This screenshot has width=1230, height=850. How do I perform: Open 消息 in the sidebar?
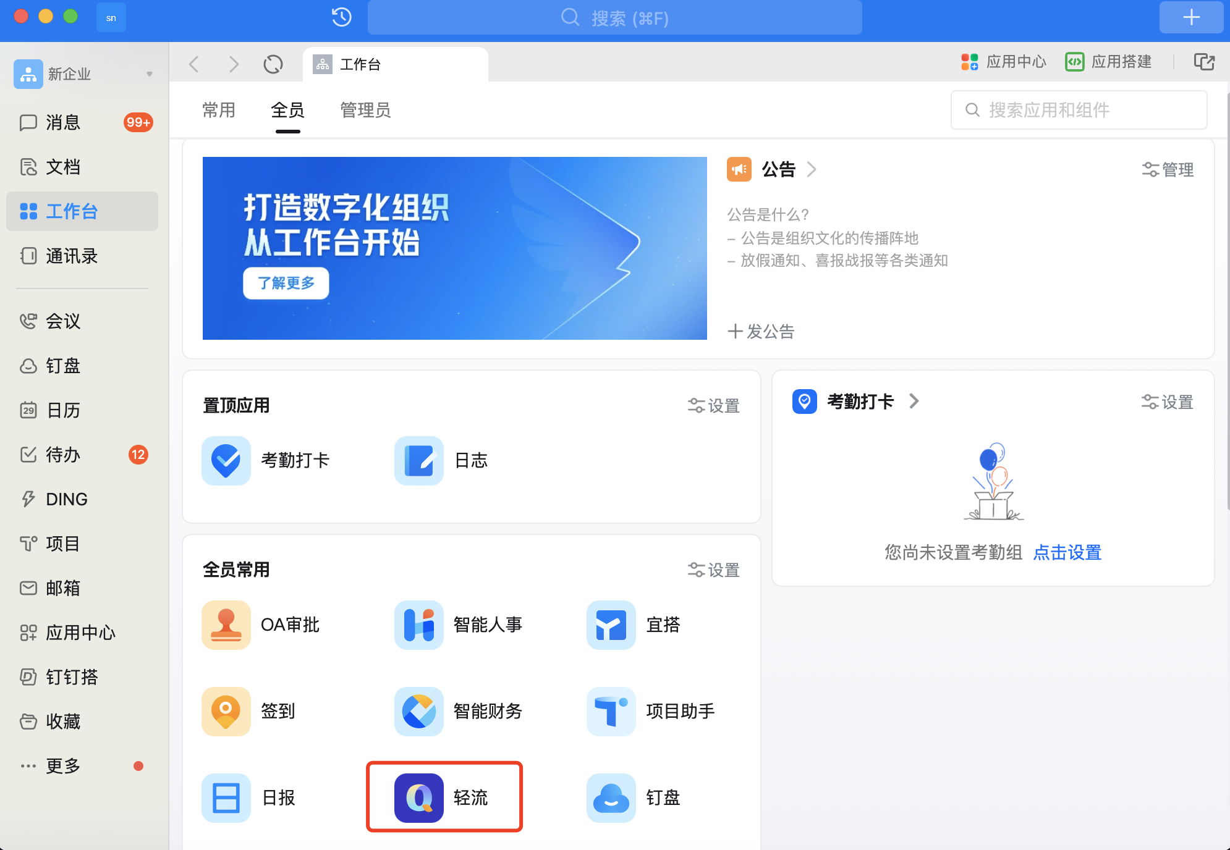(82, 122)
